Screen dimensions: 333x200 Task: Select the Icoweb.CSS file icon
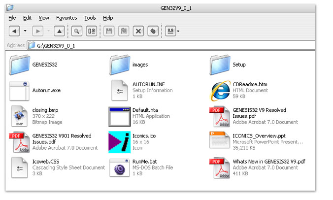pos(19,167)
